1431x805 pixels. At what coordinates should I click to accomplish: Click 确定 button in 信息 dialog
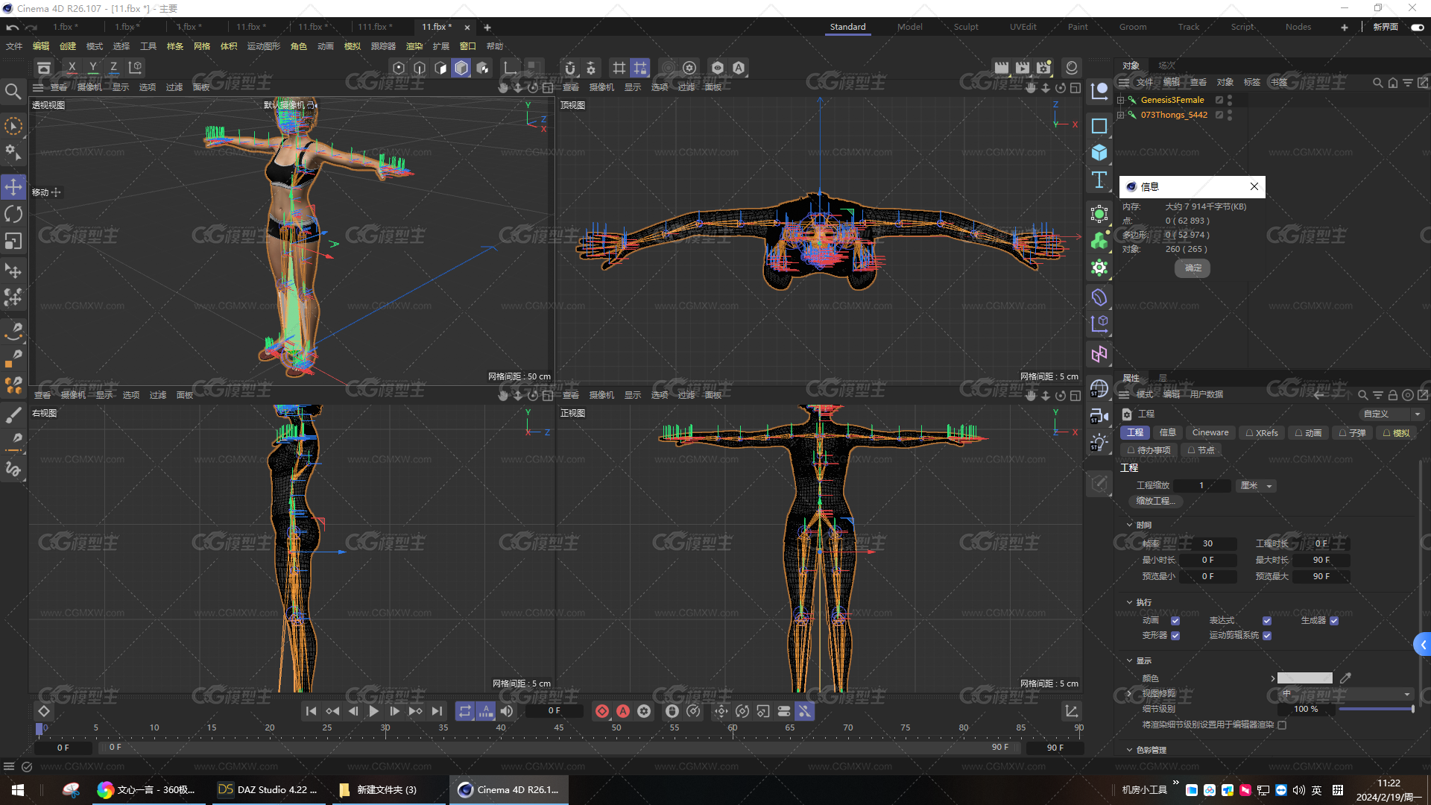point(1192,268)
